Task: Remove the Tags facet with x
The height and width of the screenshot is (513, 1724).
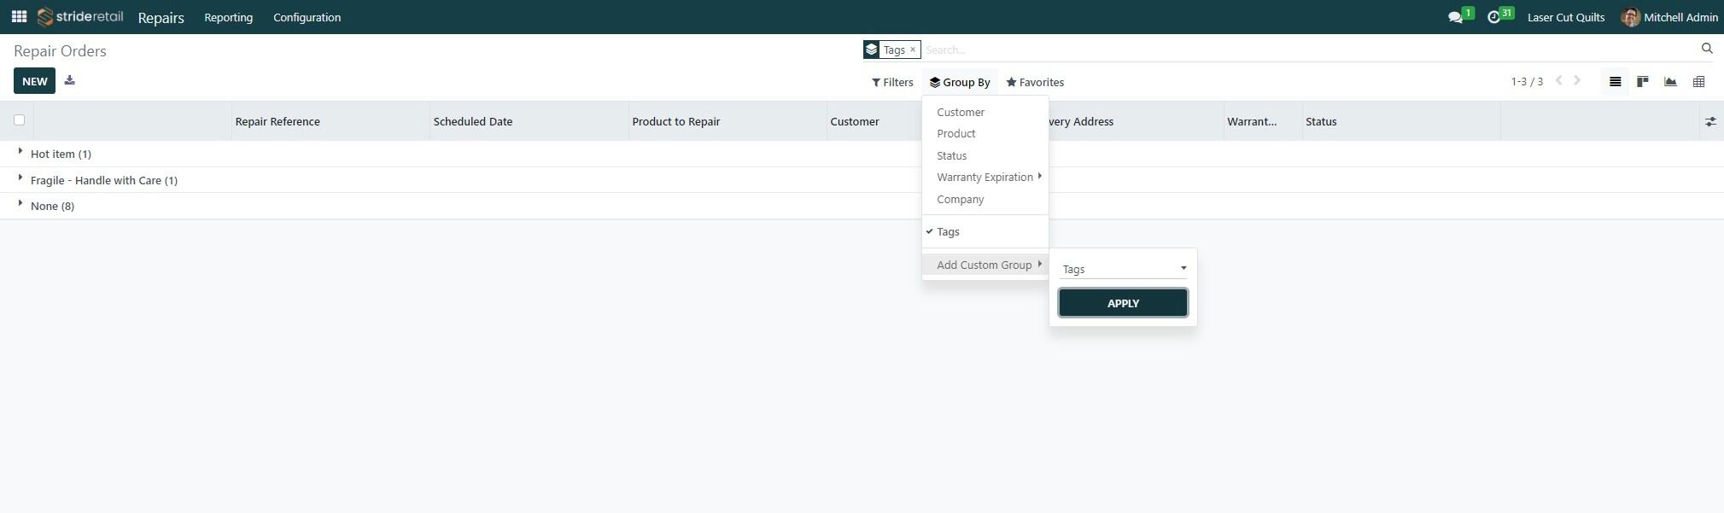Action: [x=913, y=50]
